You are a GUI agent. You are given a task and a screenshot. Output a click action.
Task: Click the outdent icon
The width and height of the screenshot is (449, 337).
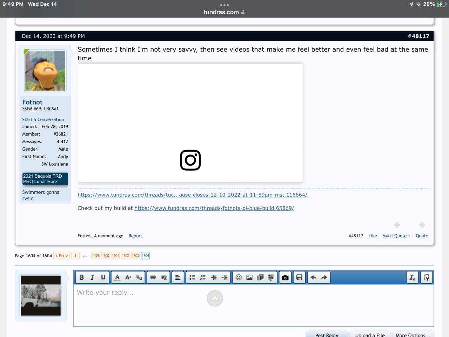tap(214, 277)
